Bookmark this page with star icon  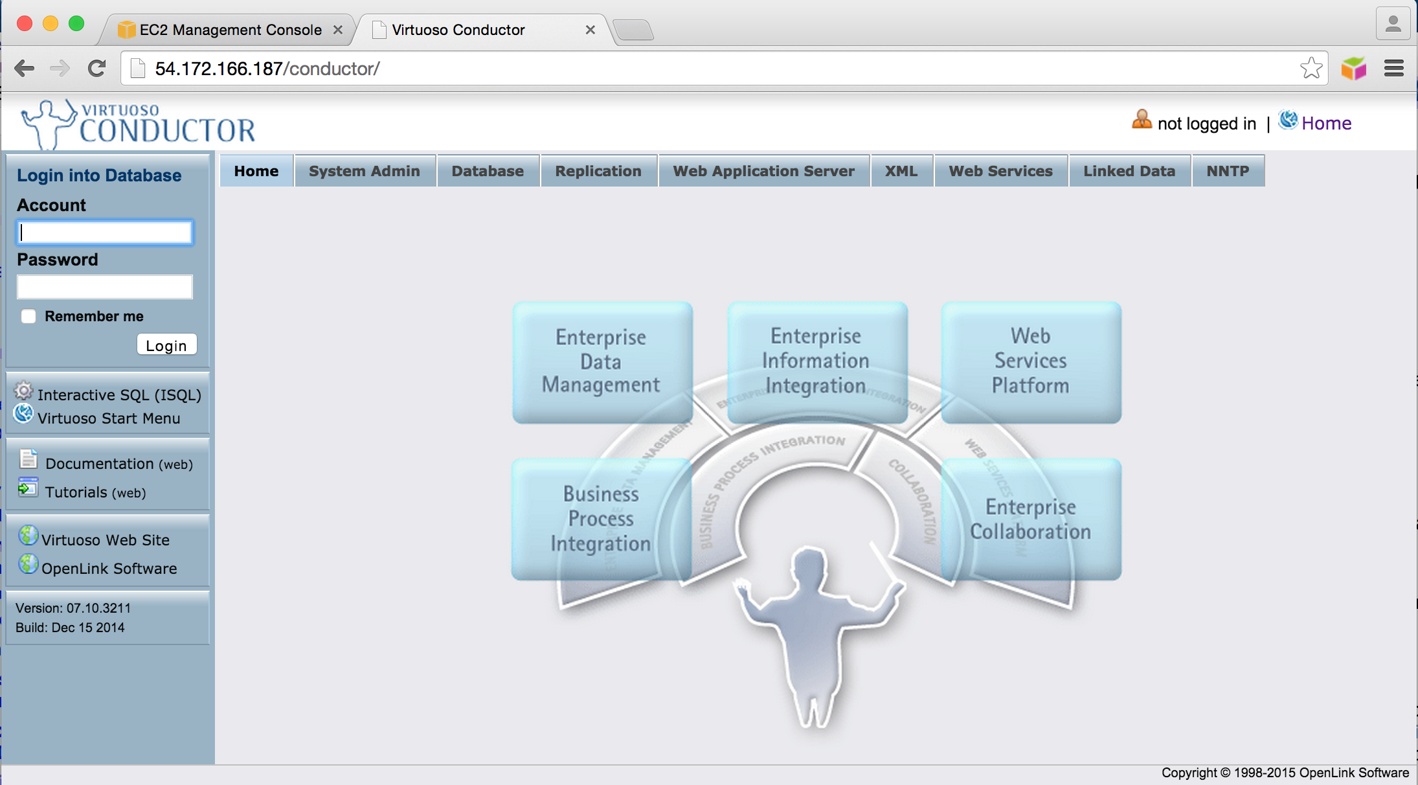pos(1311,68)
